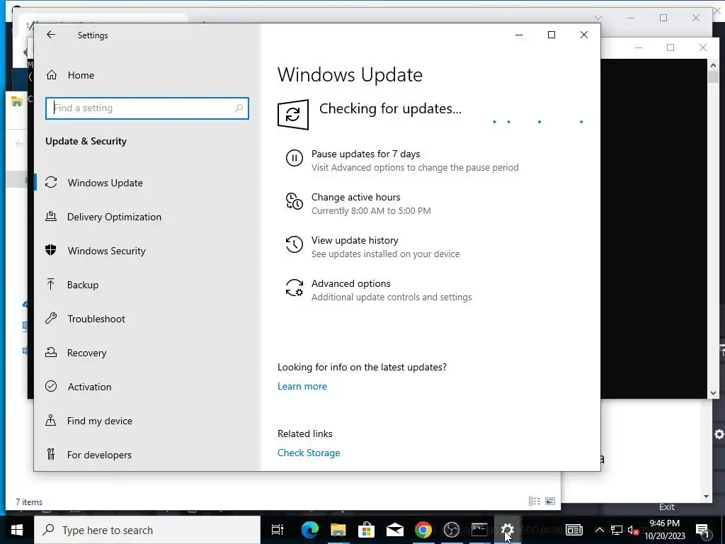Launch Microsoft Edge from taskbar
Image resolution: width=725 pixels, height=544 pixels.
point(310,530)
